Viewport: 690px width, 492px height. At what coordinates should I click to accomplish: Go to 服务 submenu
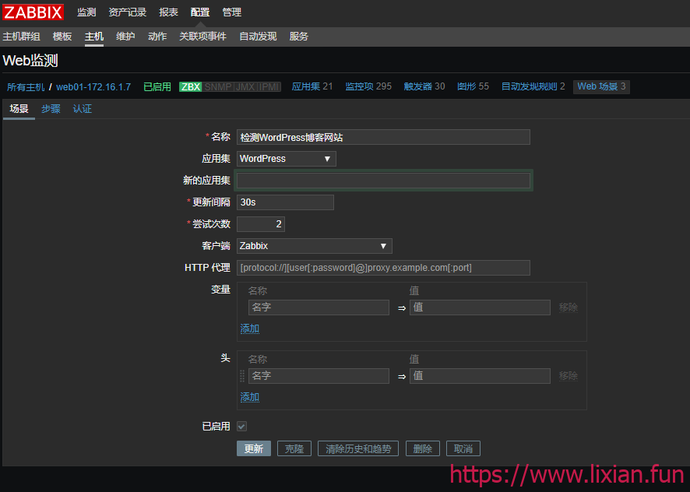299,37
